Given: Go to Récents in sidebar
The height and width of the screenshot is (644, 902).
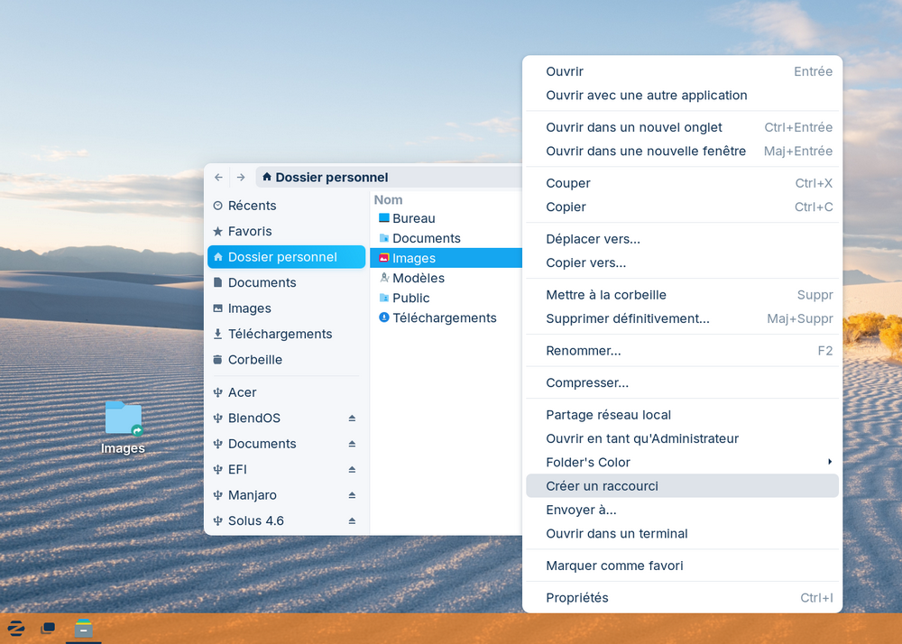Looking at the screenshot, I should (x=252, y=206).
